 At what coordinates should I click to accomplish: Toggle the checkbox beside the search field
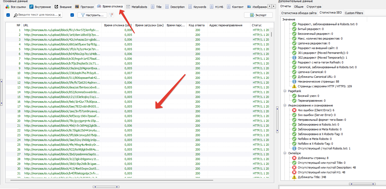point(8,15)
